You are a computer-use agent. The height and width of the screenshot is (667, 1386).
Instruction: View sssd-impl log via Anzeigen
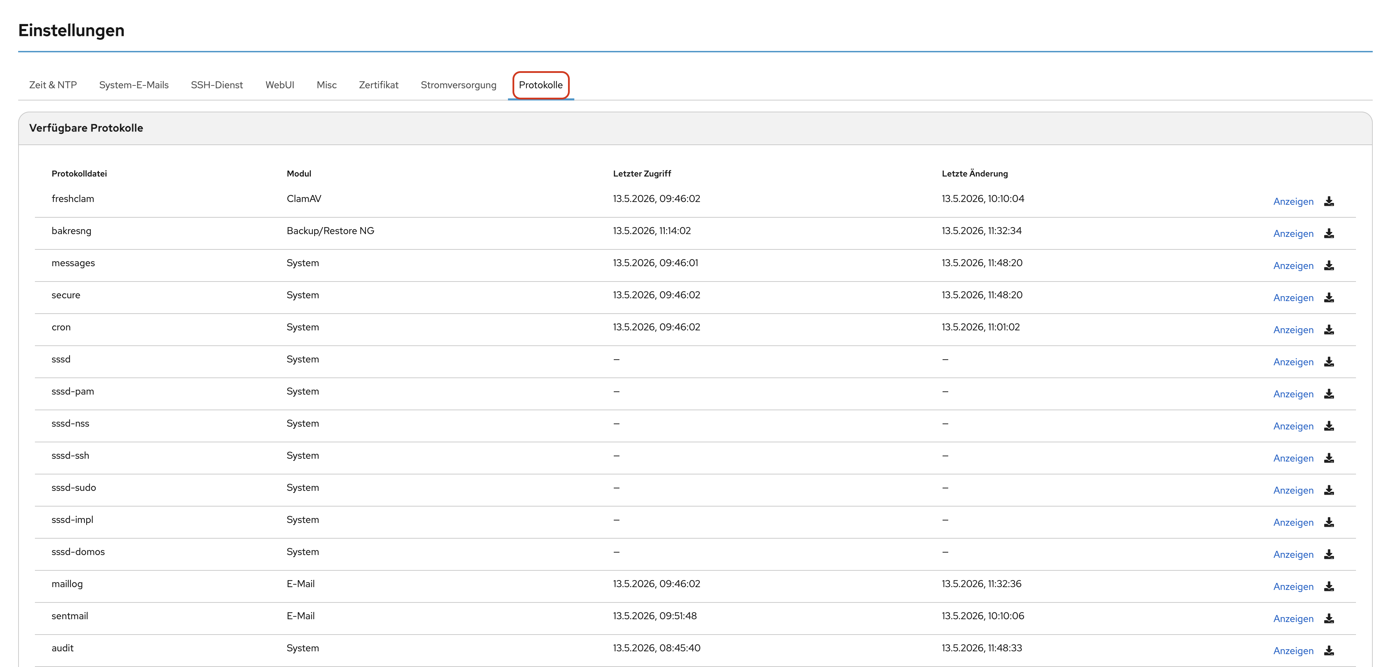click(1293, 523)
